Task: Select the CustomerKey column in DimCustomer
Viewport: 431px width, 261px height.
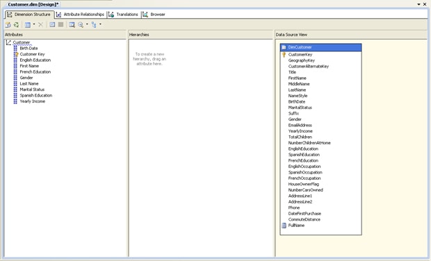Action: click(300, 55)
